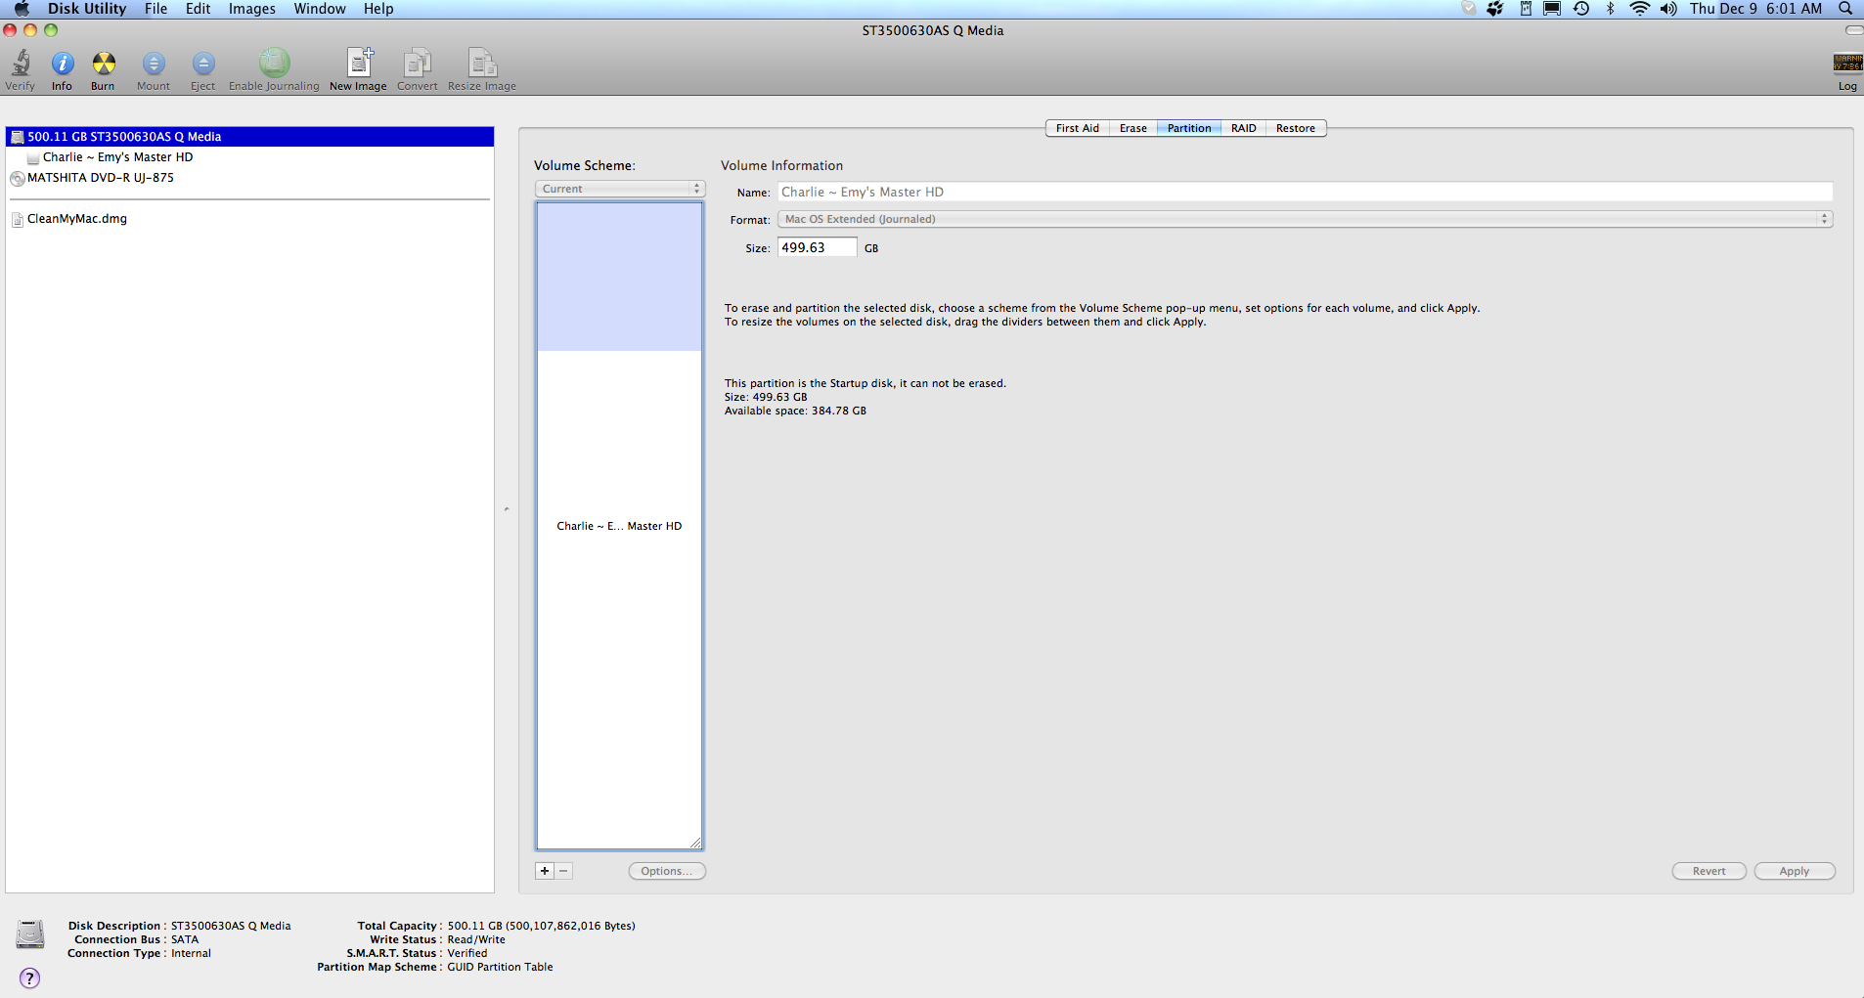Open Spotlight search magnifier in the menu bar
Screen dimensions: 1864x998
pyautogui.click(x=1845, y=9)
